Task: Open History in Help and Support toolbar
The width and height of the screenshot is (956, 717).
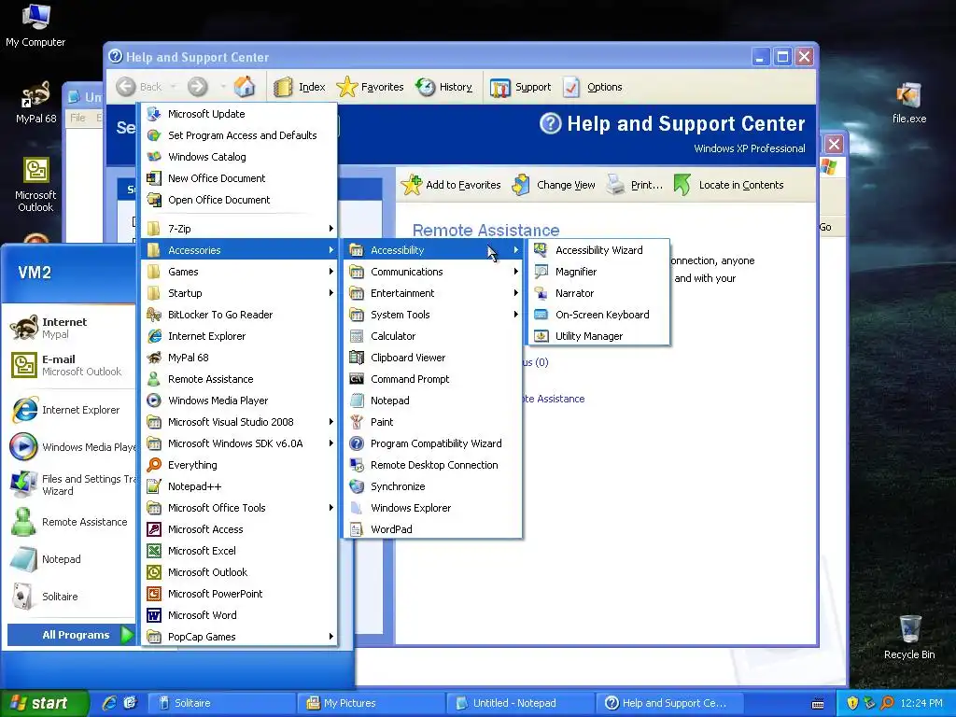Action: 443,87
